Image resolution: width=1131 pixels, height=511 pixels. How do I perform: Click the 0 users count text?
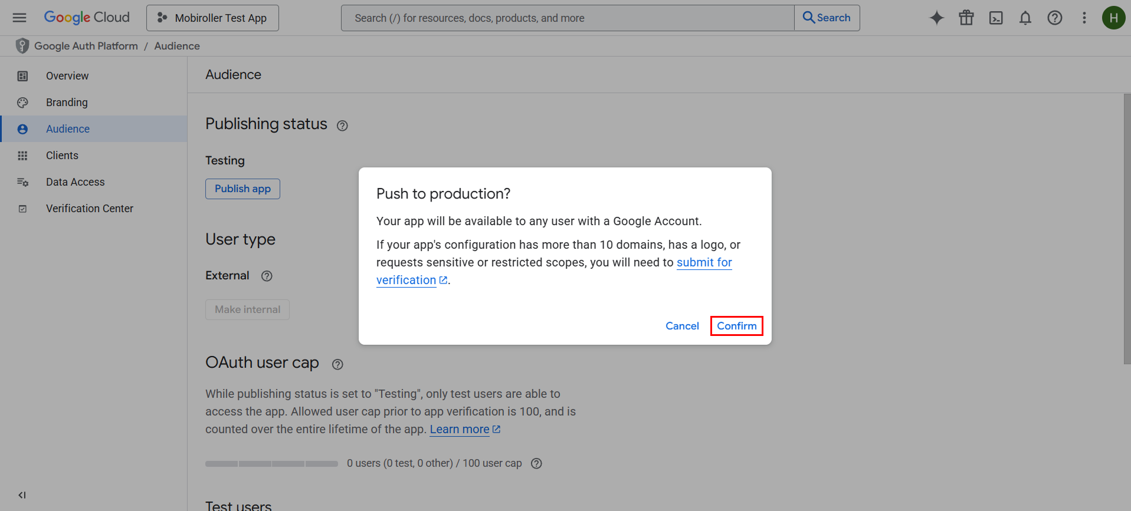tap(434, 463)
